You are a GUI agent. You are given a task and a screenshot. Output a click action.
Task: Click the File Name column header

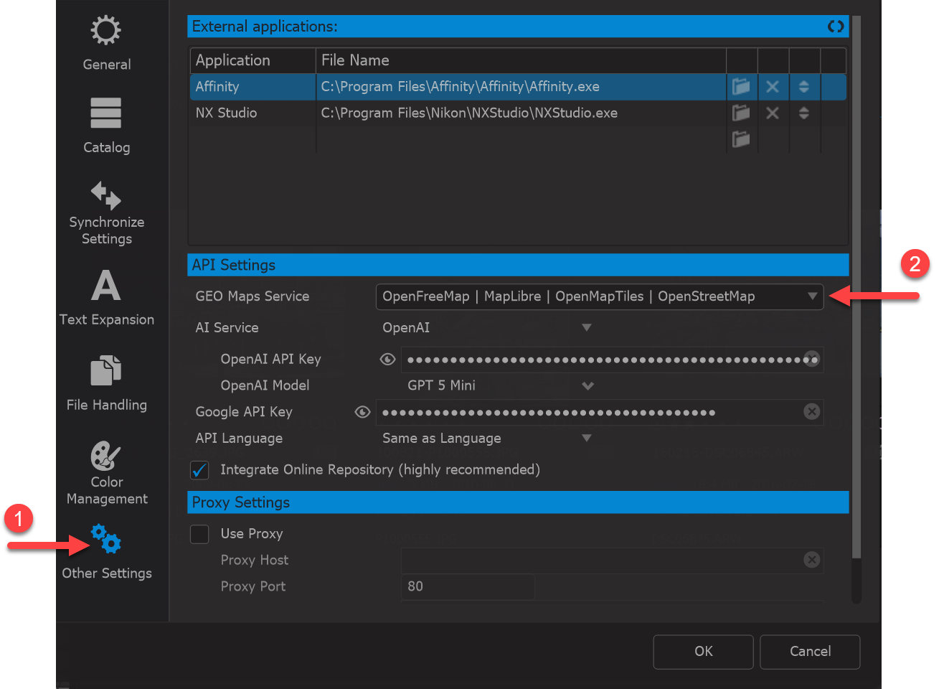click(521, 60)
